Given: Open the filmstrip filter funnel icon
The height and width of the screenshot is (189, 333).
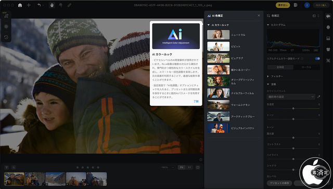Looking at the screenshot, I should pyautogui.click(x=7, y=167).
